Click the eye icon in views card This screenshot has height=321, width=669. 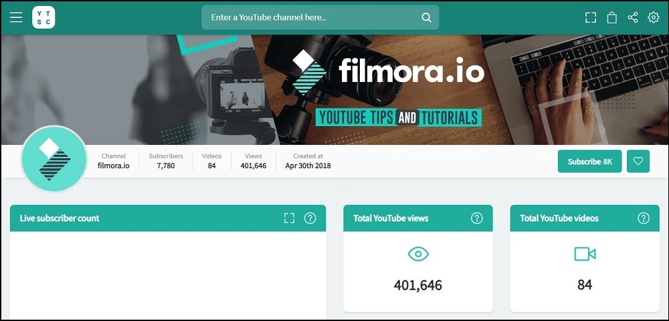point(418,254)
